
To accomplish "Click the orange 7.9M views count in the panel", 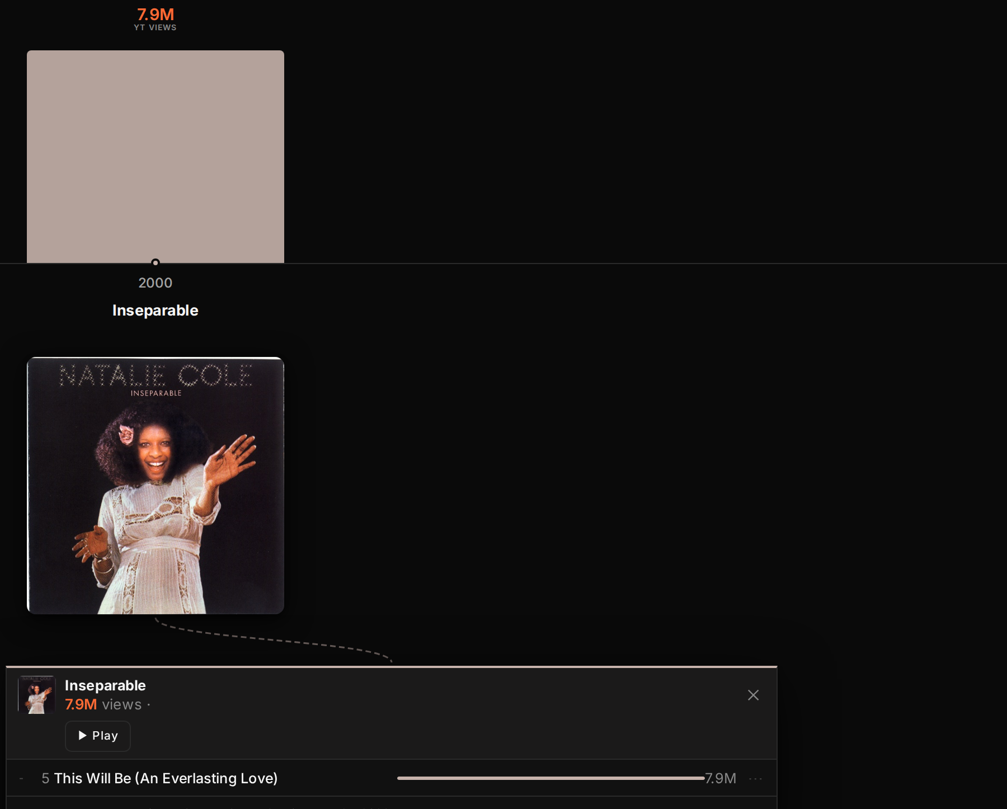I will click(x=81, y=704).
